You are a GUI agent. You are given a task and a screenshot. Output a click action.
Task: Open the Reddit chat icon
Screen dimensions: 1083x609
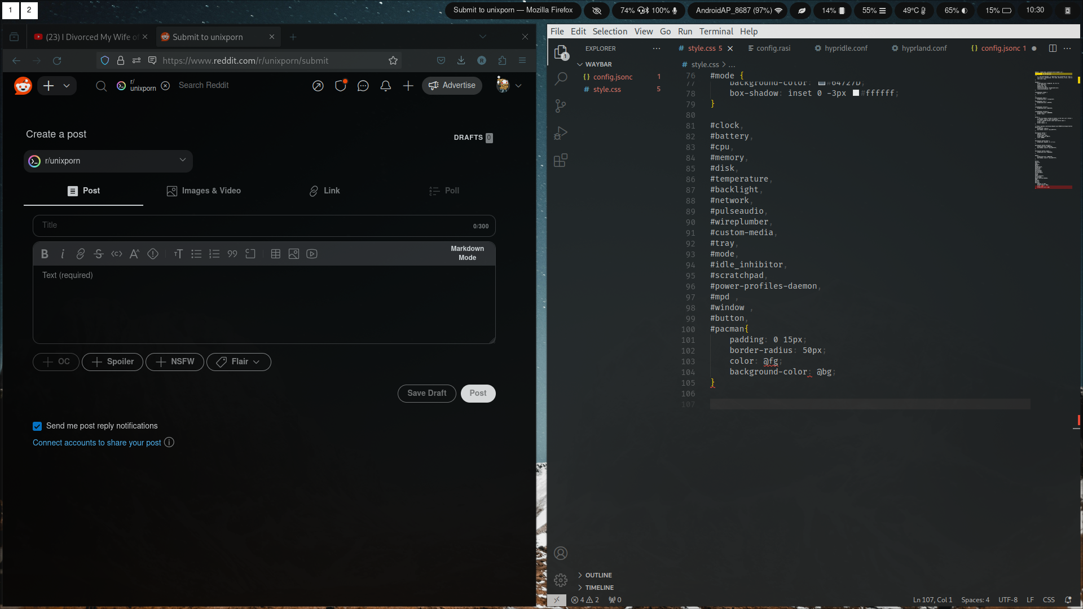[x=363, y=86]
